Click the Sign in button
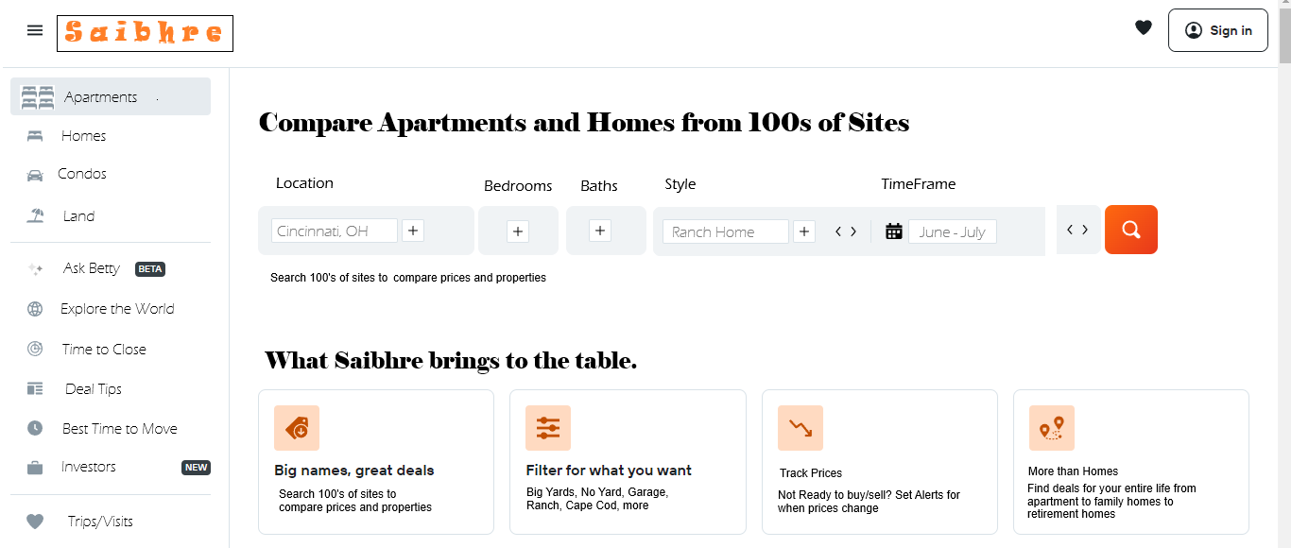The height and width of the screenshot is (548, 1291). click(1218, 30)
